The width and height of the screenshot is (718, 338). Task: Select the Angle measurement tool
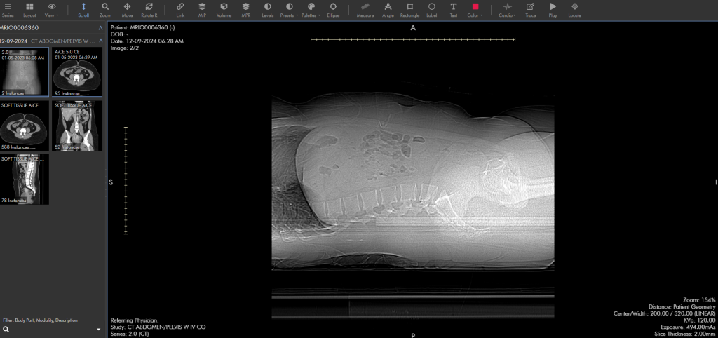[x=388, y=10]
